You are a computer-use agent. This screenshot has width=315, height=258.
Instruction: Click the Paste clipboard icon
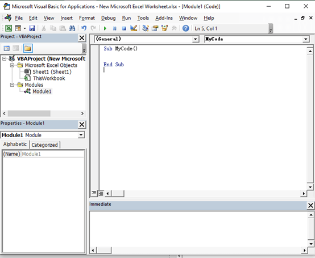63,28
